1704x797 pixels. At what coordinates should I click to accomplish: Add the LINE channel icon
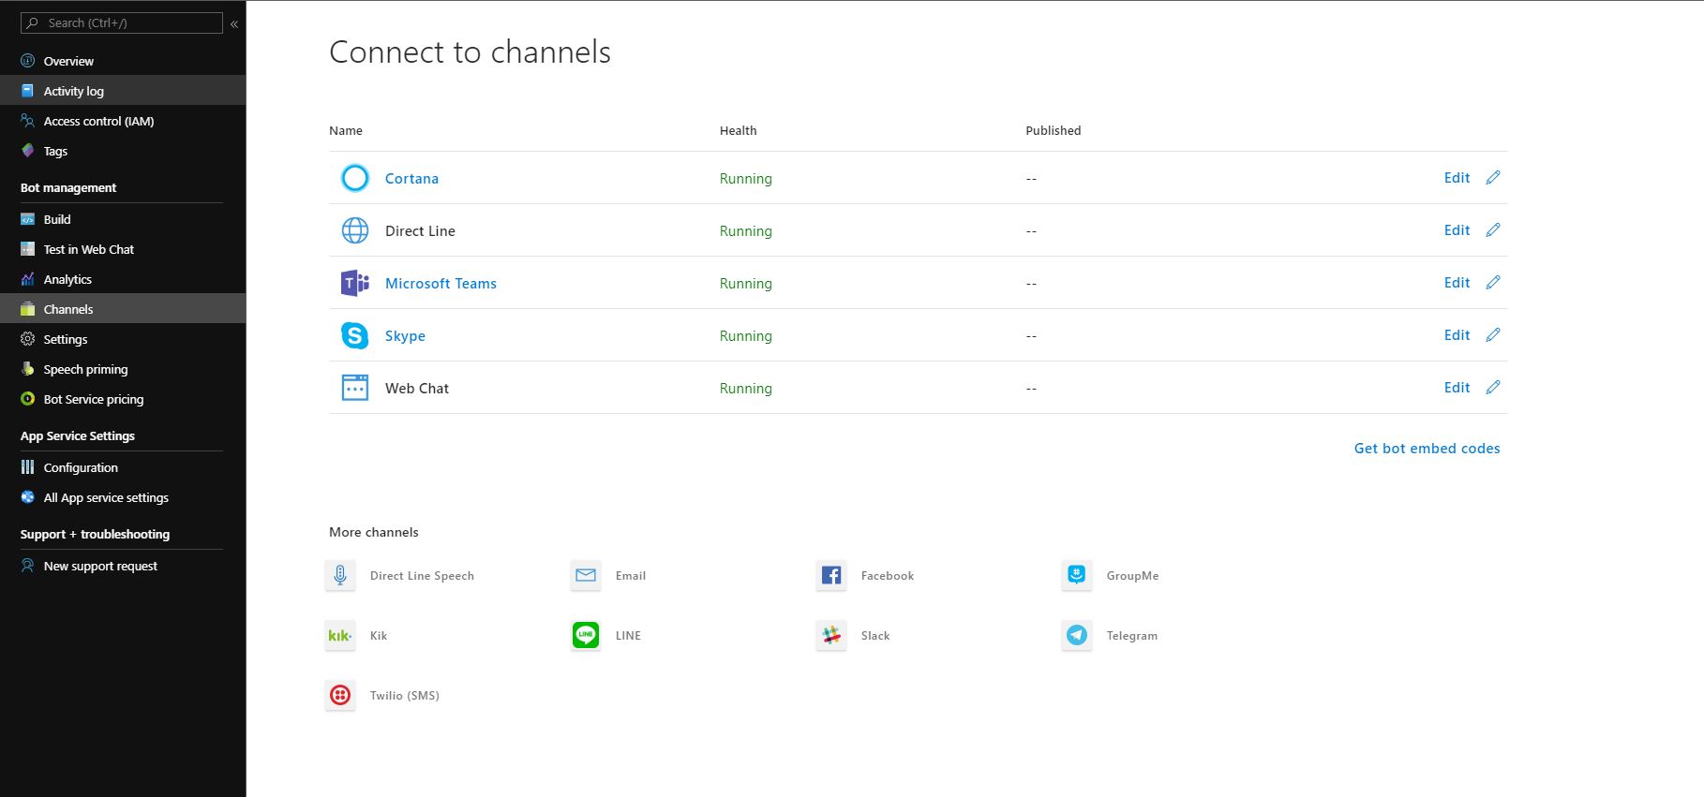[586, 635]
